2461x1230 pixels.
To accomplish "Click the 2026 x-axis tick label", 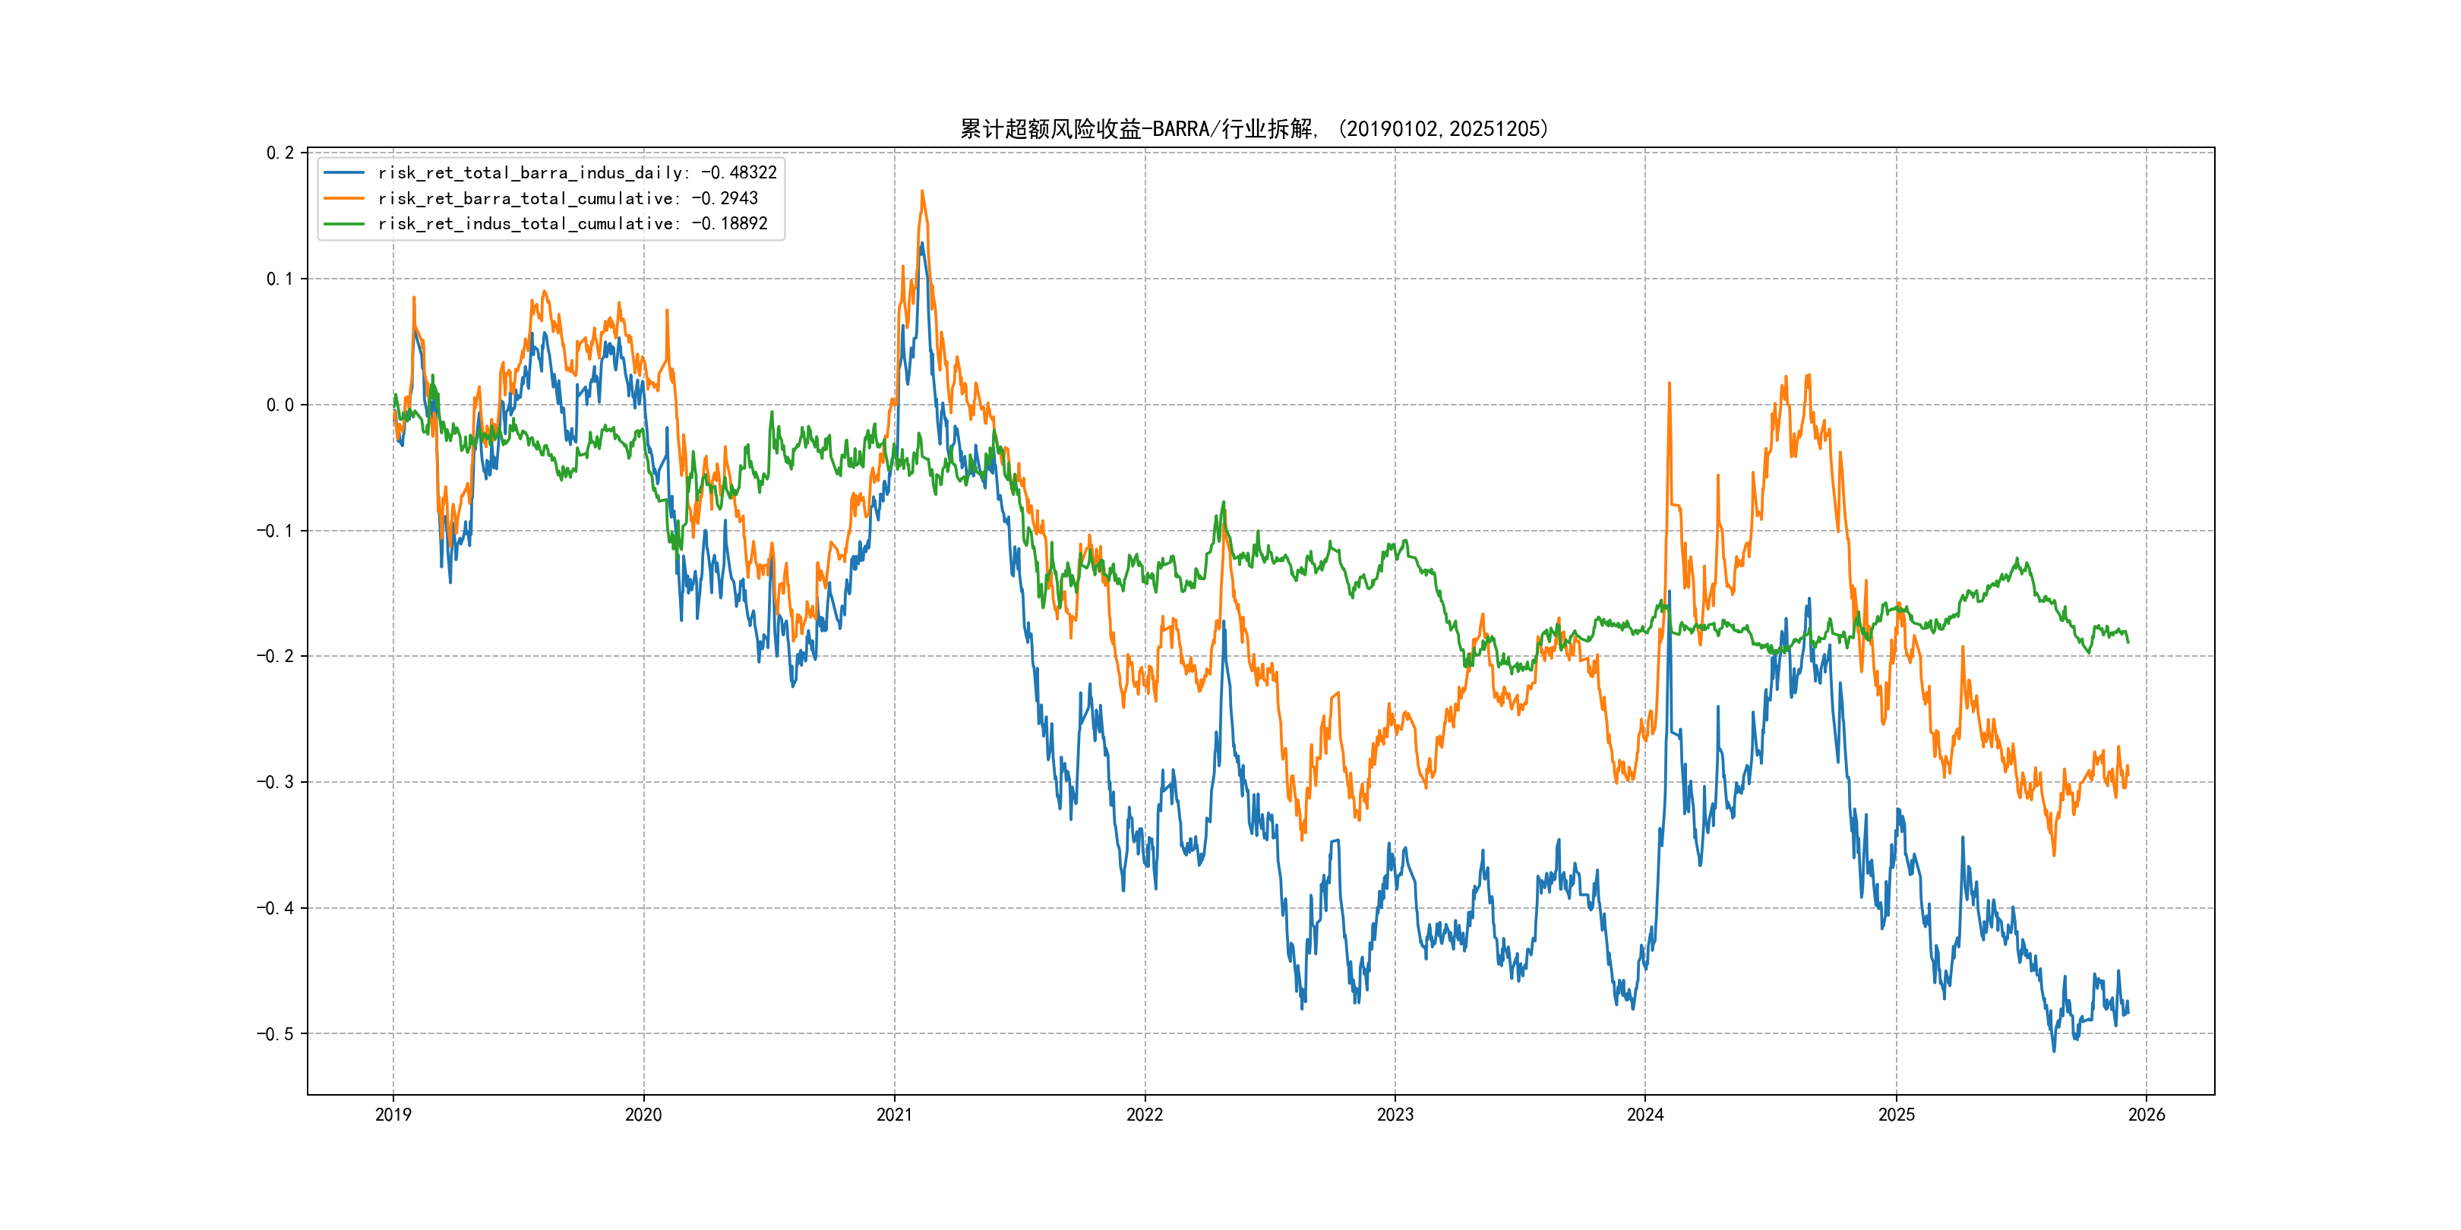I will (2147, 1115).
